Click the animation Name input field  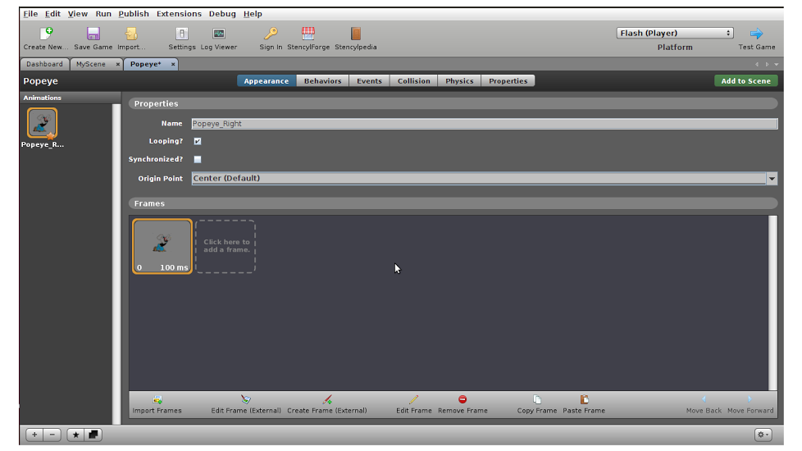point(484,124)
